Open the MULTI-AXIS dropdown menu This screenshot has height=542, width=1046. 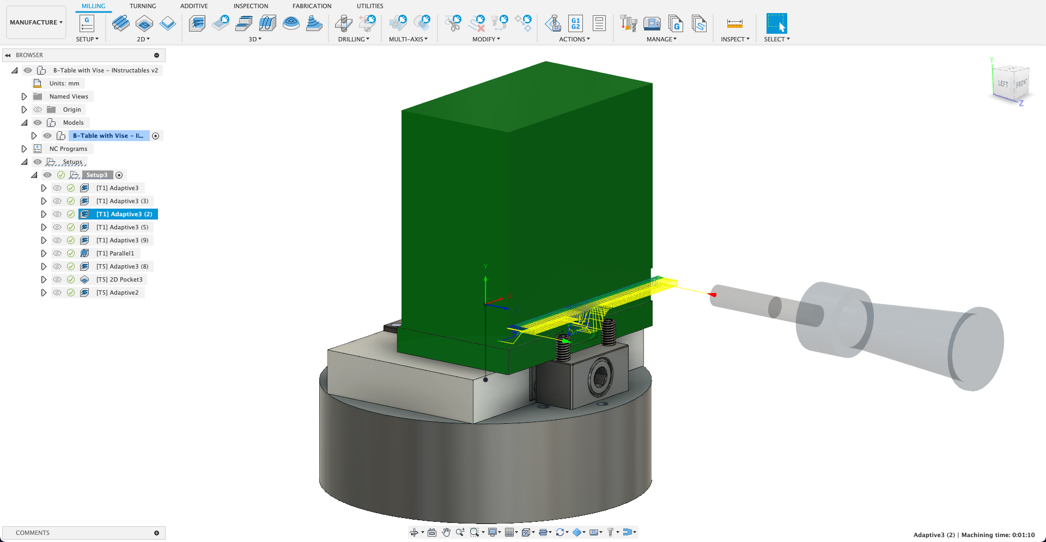tap(408, 39)
